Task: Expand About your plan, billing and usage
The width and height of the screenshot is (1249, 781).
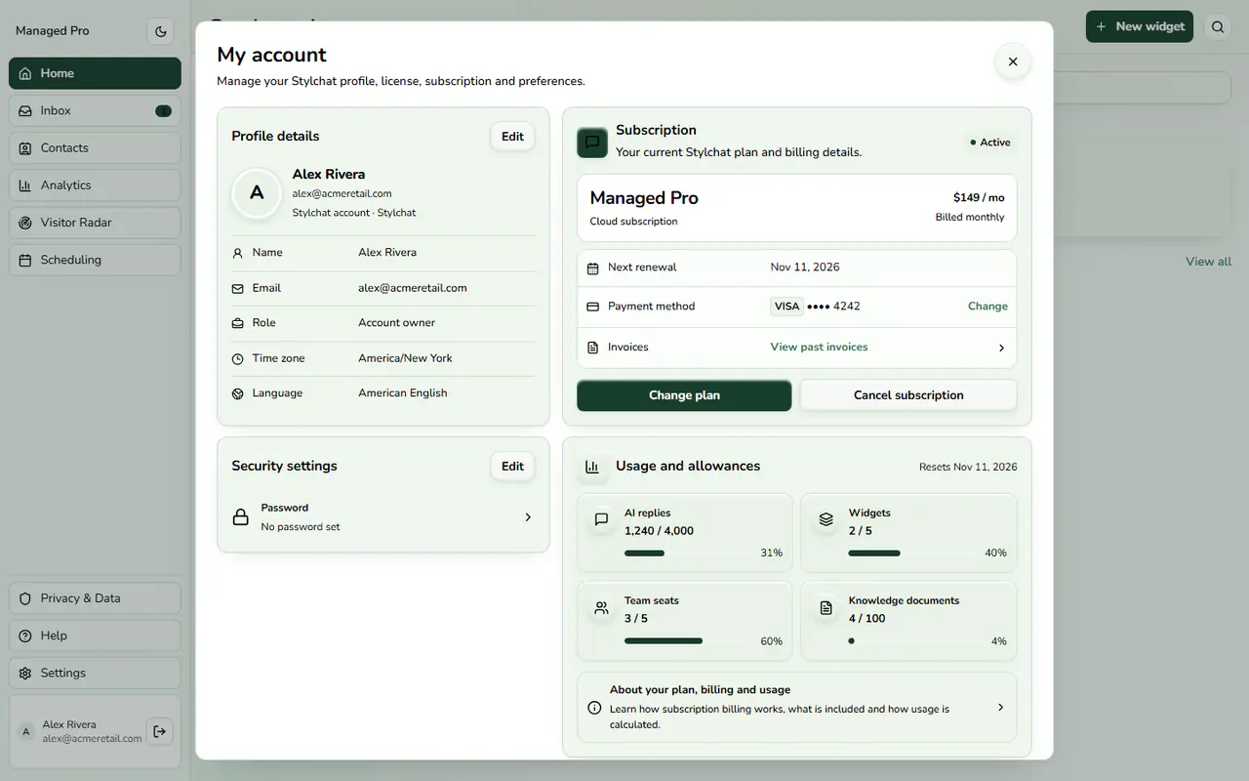Action: 796,707
